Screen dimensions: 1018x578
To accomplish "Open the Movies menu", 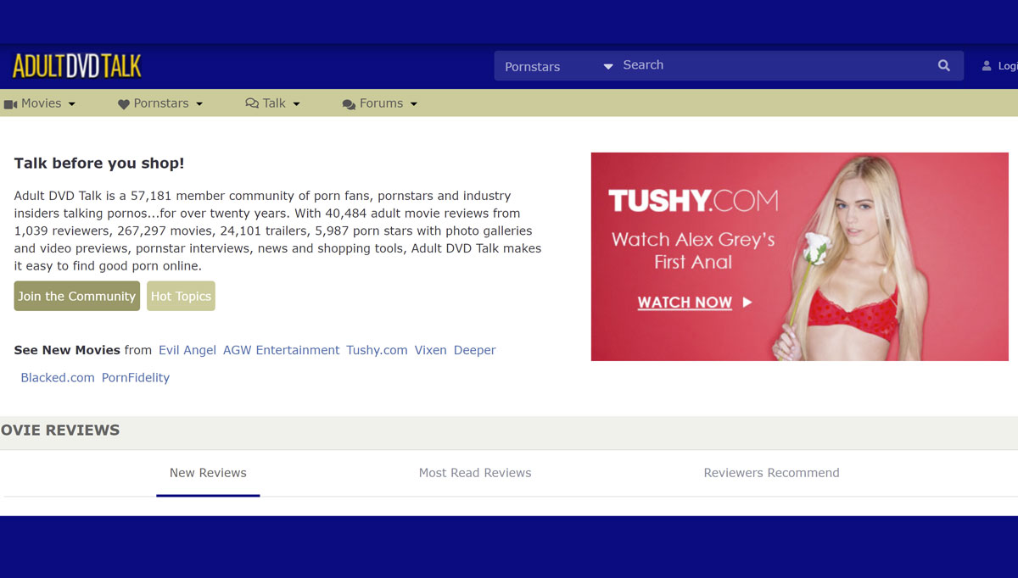I will point(40,103).
